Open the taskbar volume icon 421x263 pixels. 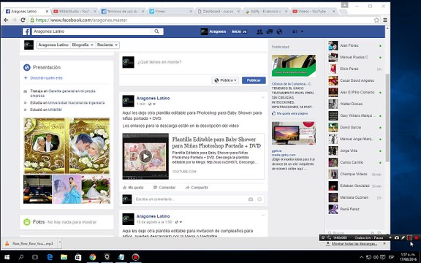point(376,257)
